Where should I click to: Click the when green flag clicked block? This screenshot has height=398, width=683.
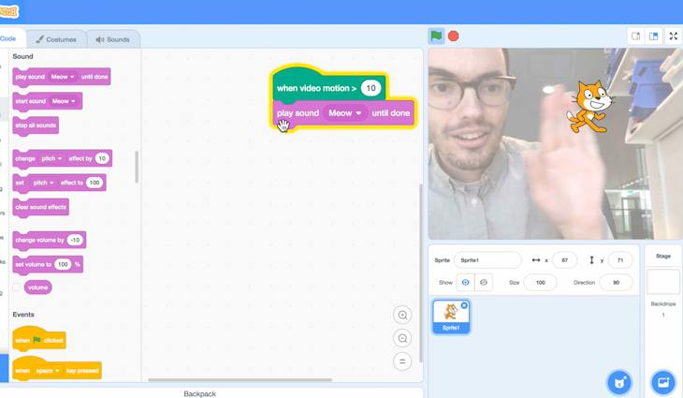coord(38,339)
